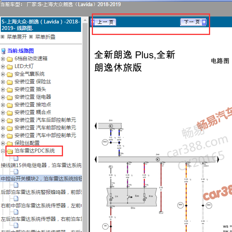This screenshot has height=232, width=232.
Task: Click the open 泊车雷达PDC系统 folder icon
Action: coord(10,151)
